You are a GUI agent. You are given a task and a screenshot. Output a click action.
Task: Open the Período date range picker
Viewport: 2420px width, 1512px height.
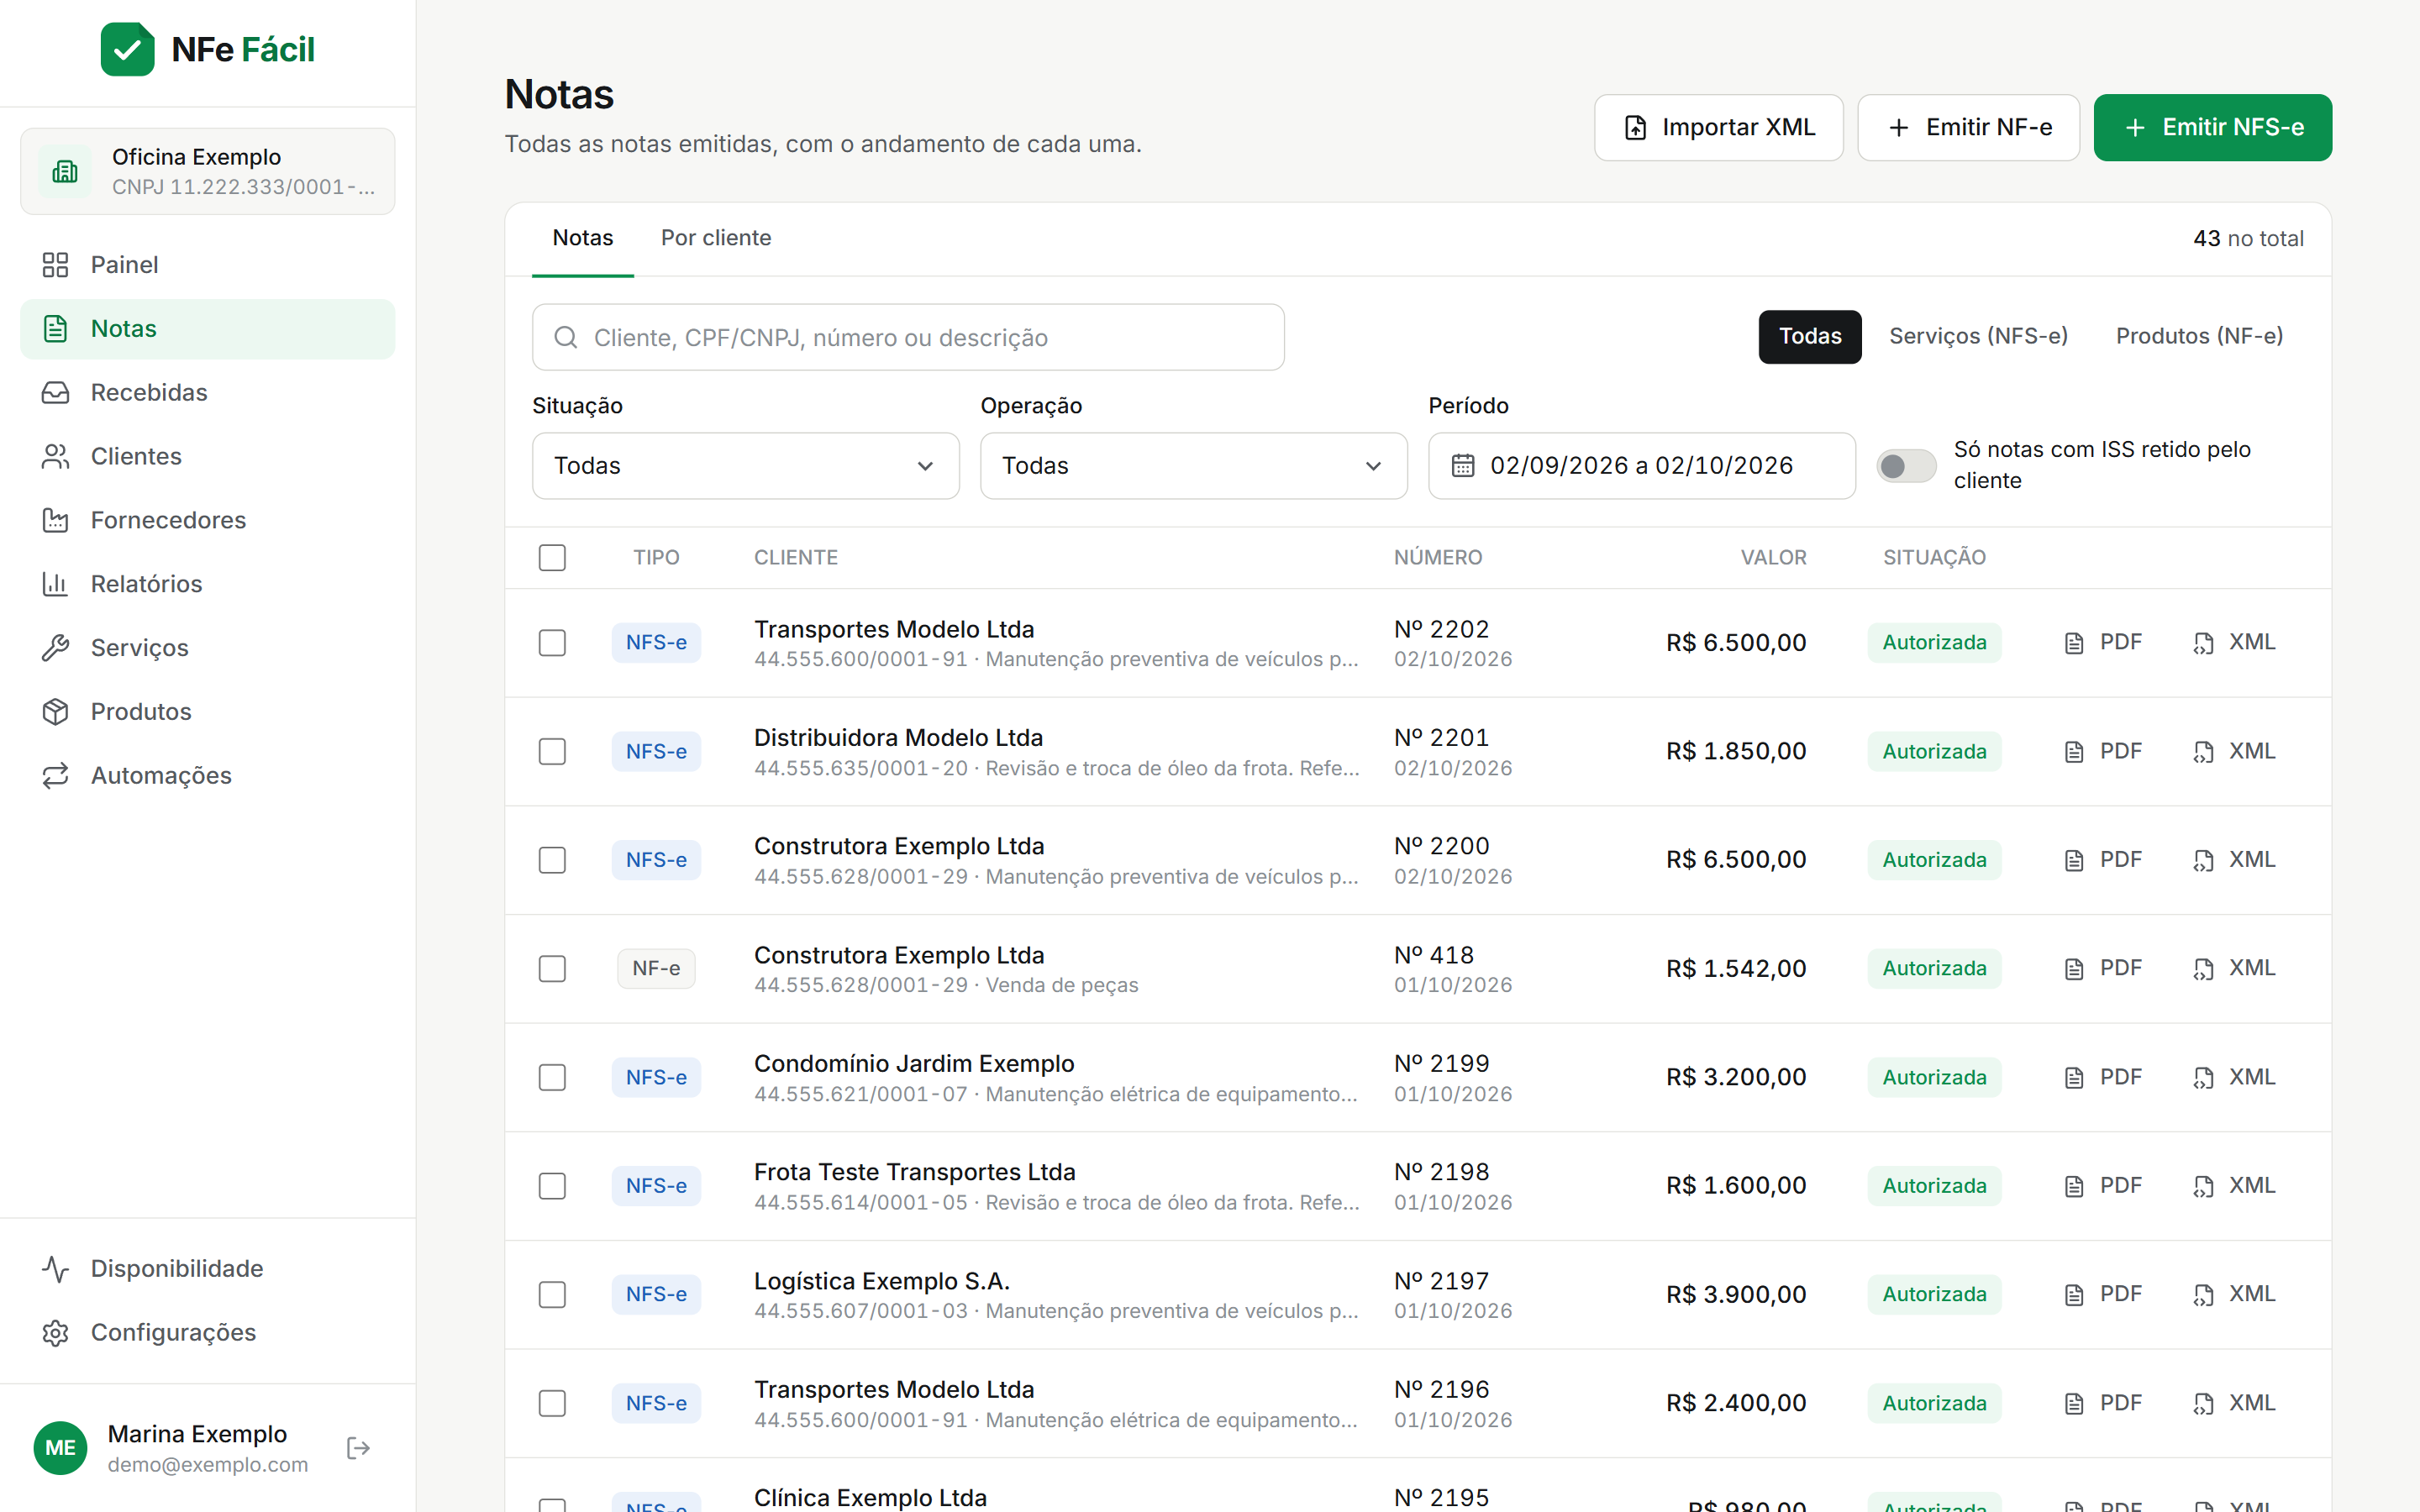1641,466
